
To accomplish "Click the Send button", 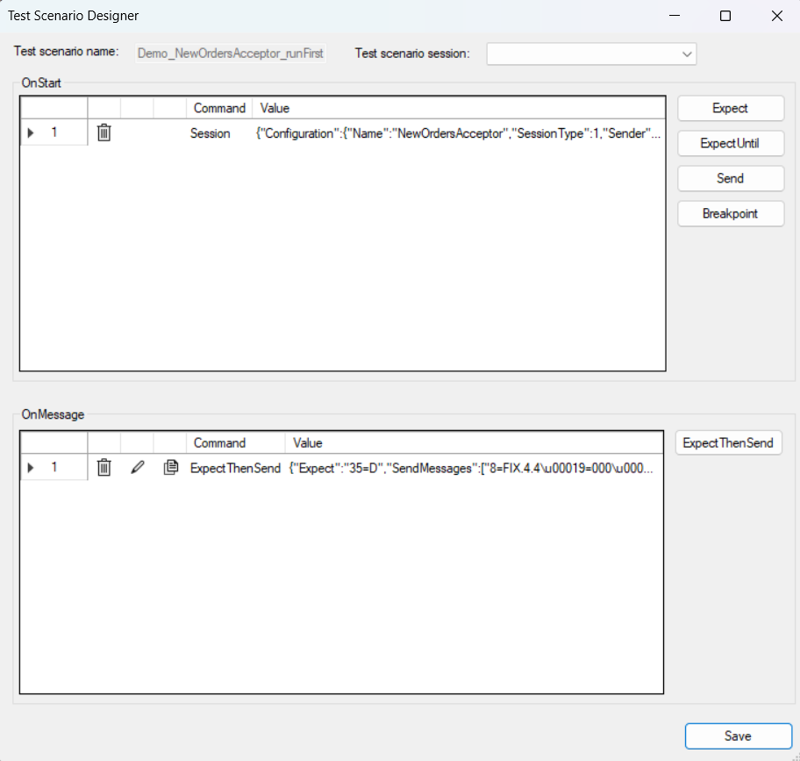I will tap(730, 178).
